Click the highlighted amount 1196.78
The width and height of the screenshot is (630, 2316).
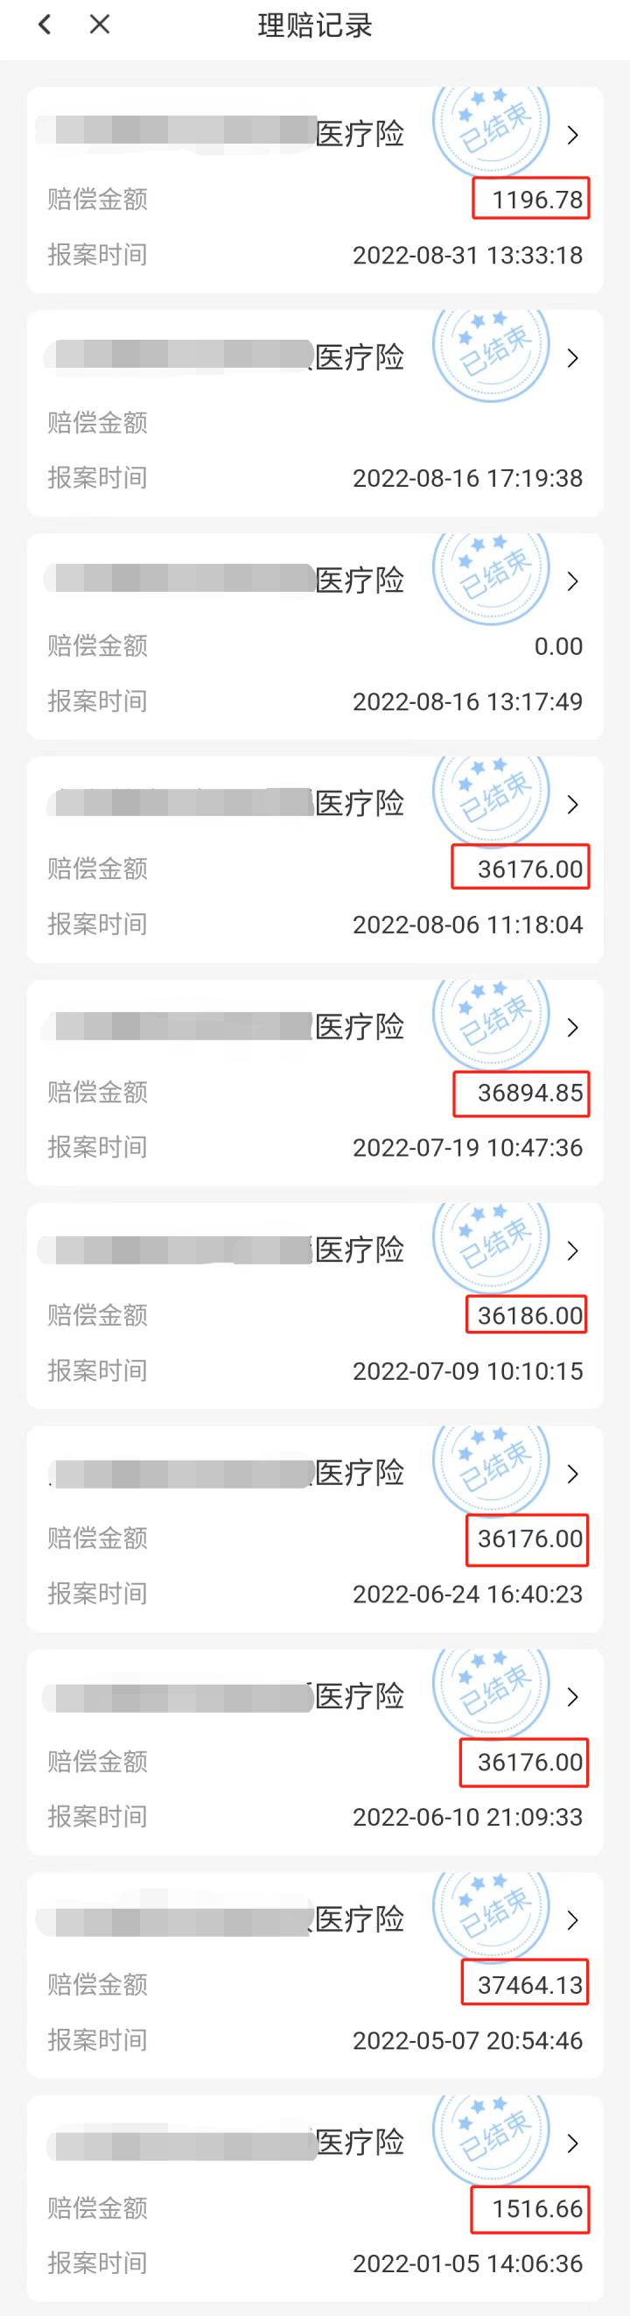pyautogui.click(x=534, y=200)
